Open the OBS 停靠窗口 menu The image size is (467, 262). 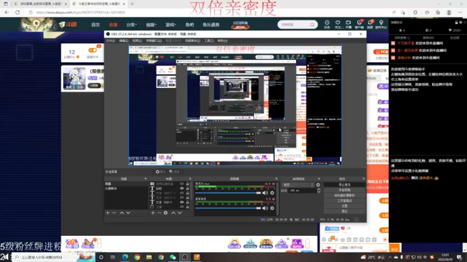click(154, 41)
